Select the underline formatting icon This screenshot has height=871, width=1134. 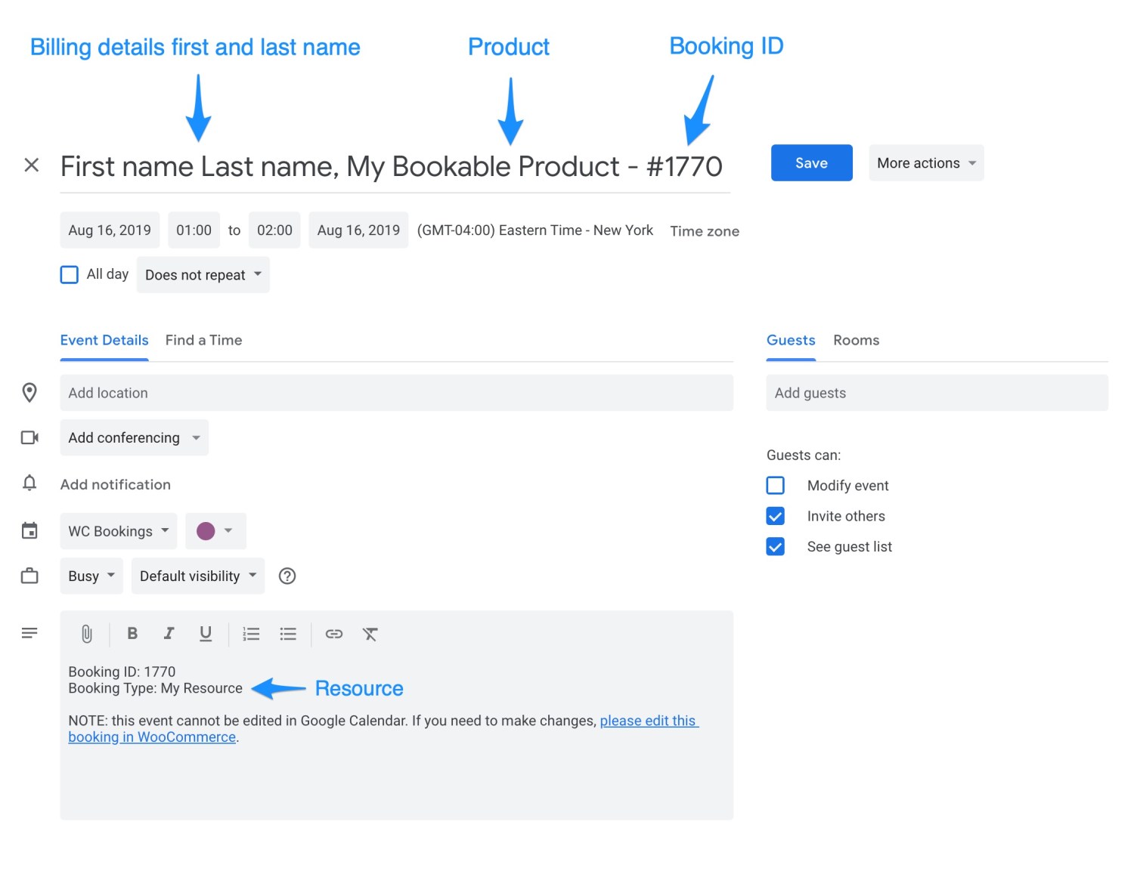pos(206,634)
